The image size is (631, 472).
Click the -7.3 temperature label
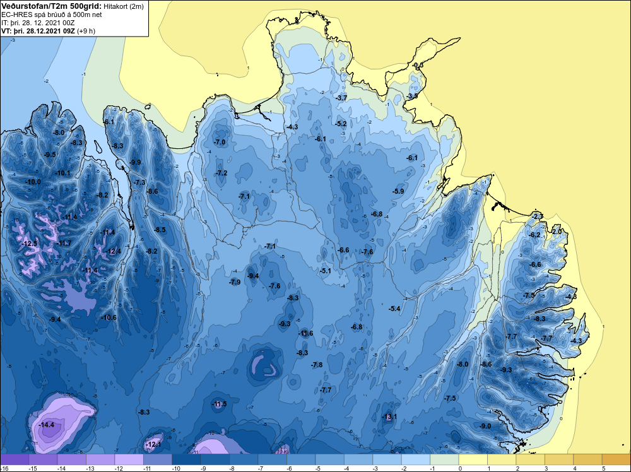pos(139,182)
